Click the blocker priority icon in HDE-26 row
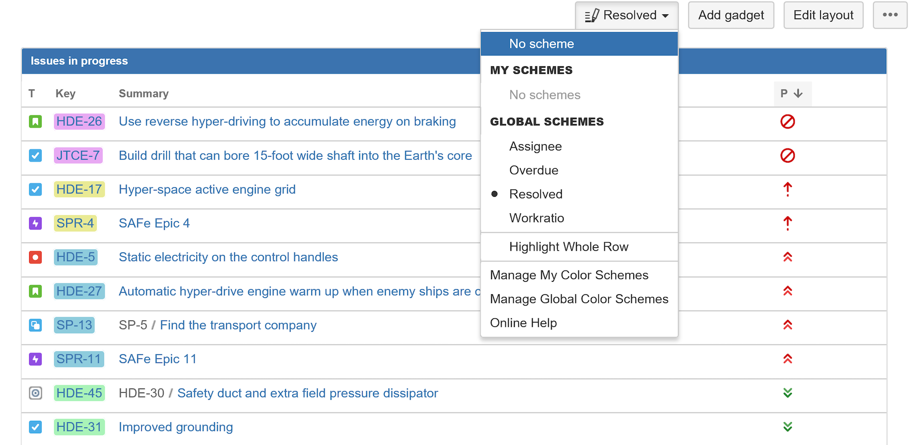This screenshot has width=909, height=445. [x=787, y=122]
